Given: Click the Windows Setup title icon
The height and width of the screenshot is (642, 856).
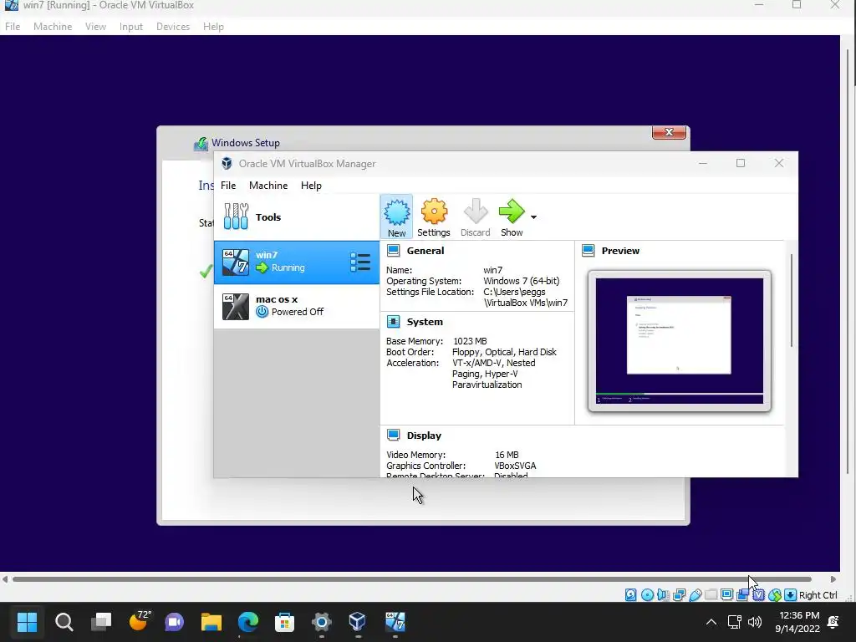Looking at the screenshot, I should click(201, 143).
